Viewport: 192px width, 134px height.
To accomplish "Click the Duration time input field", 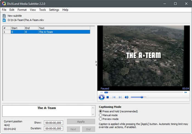I will click(53, 128).
